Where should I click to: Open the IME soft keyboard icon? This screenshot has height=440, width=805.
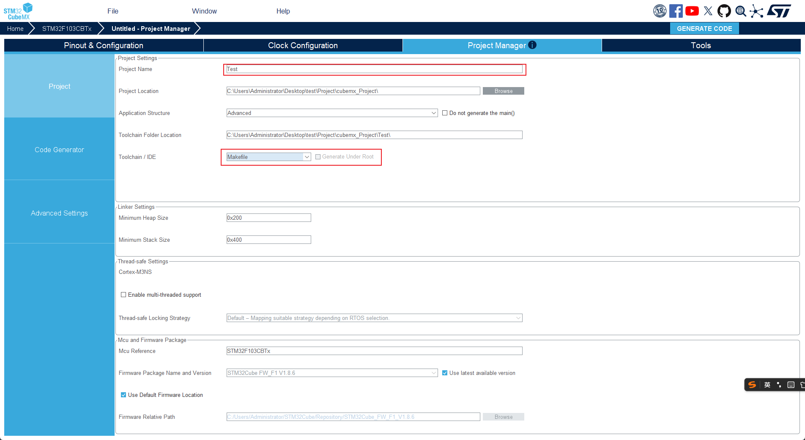click(791, 385)
